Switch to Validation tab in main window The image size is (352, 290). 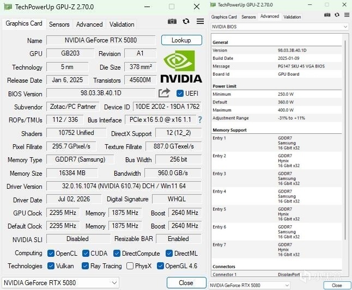tap(122, 24)
